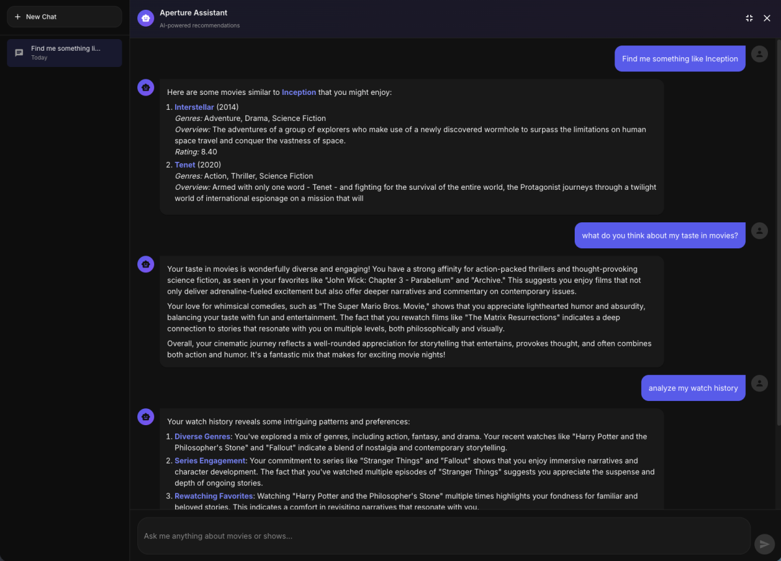Click the user avatar beside 'analyze my watch history'
Screen dimensions: 781x561
(x=760, y=384)
